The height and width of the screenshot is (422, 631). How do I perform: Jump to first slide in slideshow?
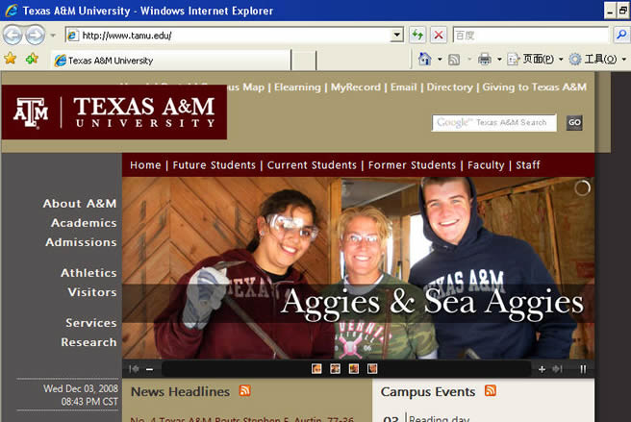134,369
